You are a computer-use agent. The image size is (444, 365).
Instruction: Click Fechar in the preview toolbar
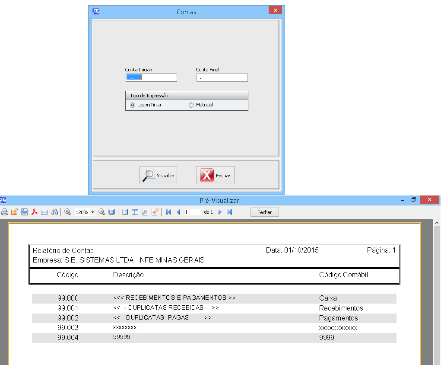point(264,212)
